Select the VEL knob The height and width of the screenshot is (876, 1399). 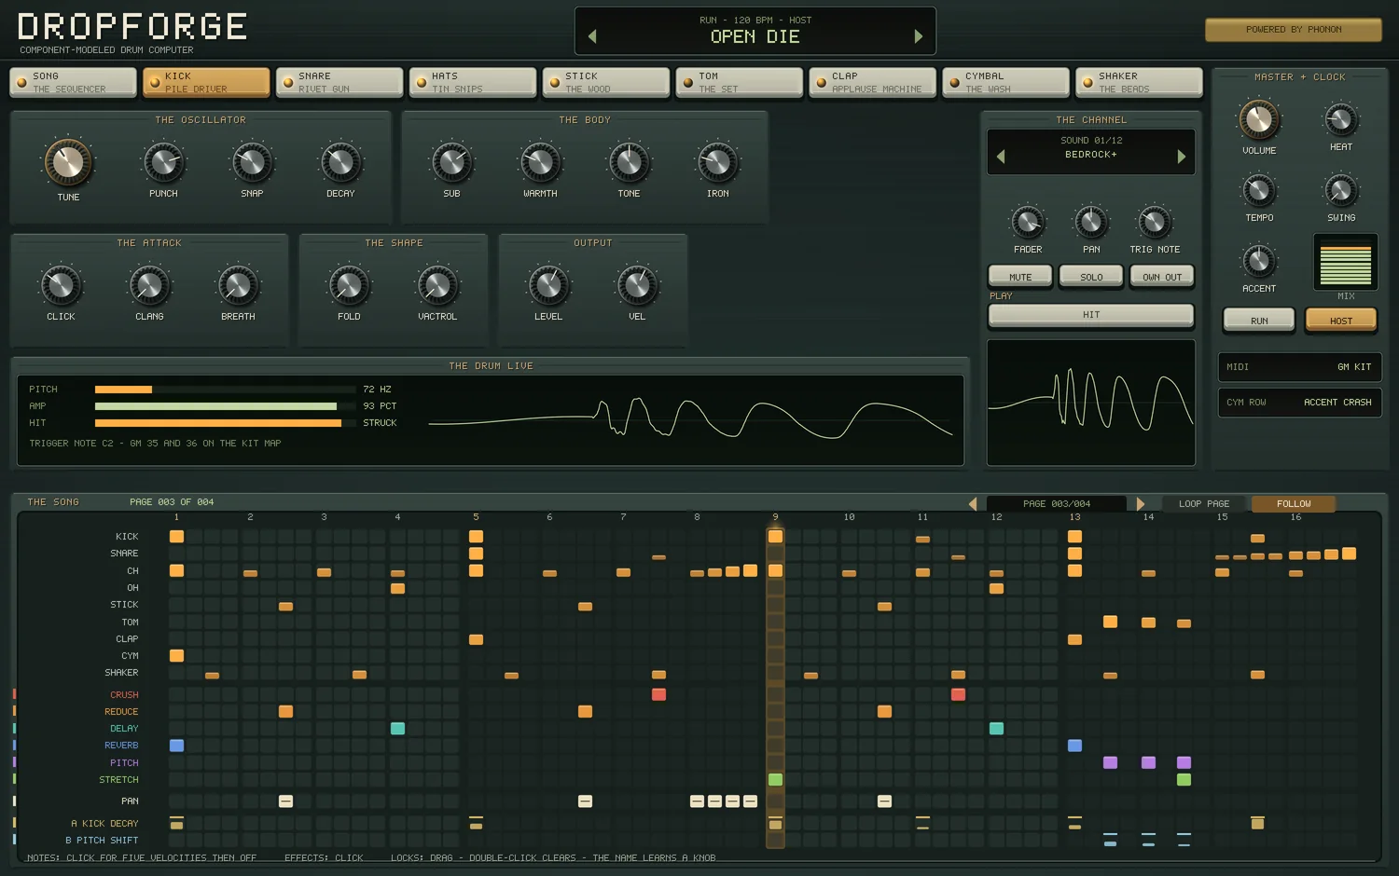[x=637, y=285]
